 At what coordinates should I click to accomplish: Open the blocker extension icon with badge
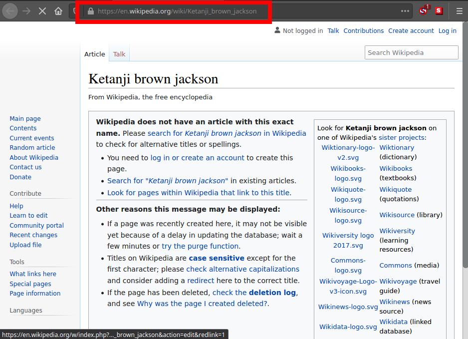(x=424, y=10)
